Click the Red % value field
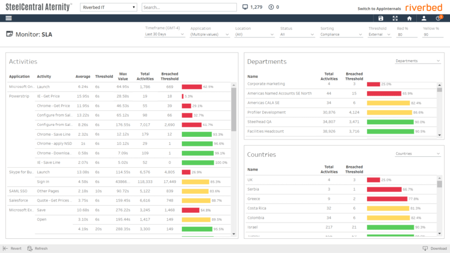 pos(407,34)
